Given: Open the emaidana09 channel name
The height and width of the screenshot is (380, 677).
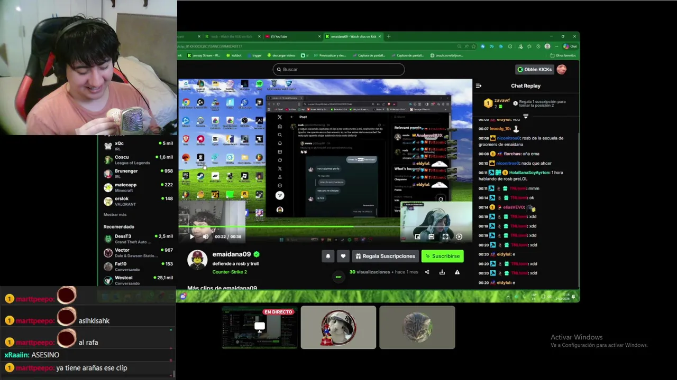Looking at the screenshot, I should [x=232, y=254].
